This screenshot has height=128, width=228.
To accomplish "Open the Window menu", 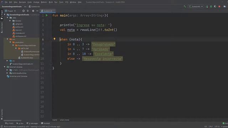I will tap(73, 2).
